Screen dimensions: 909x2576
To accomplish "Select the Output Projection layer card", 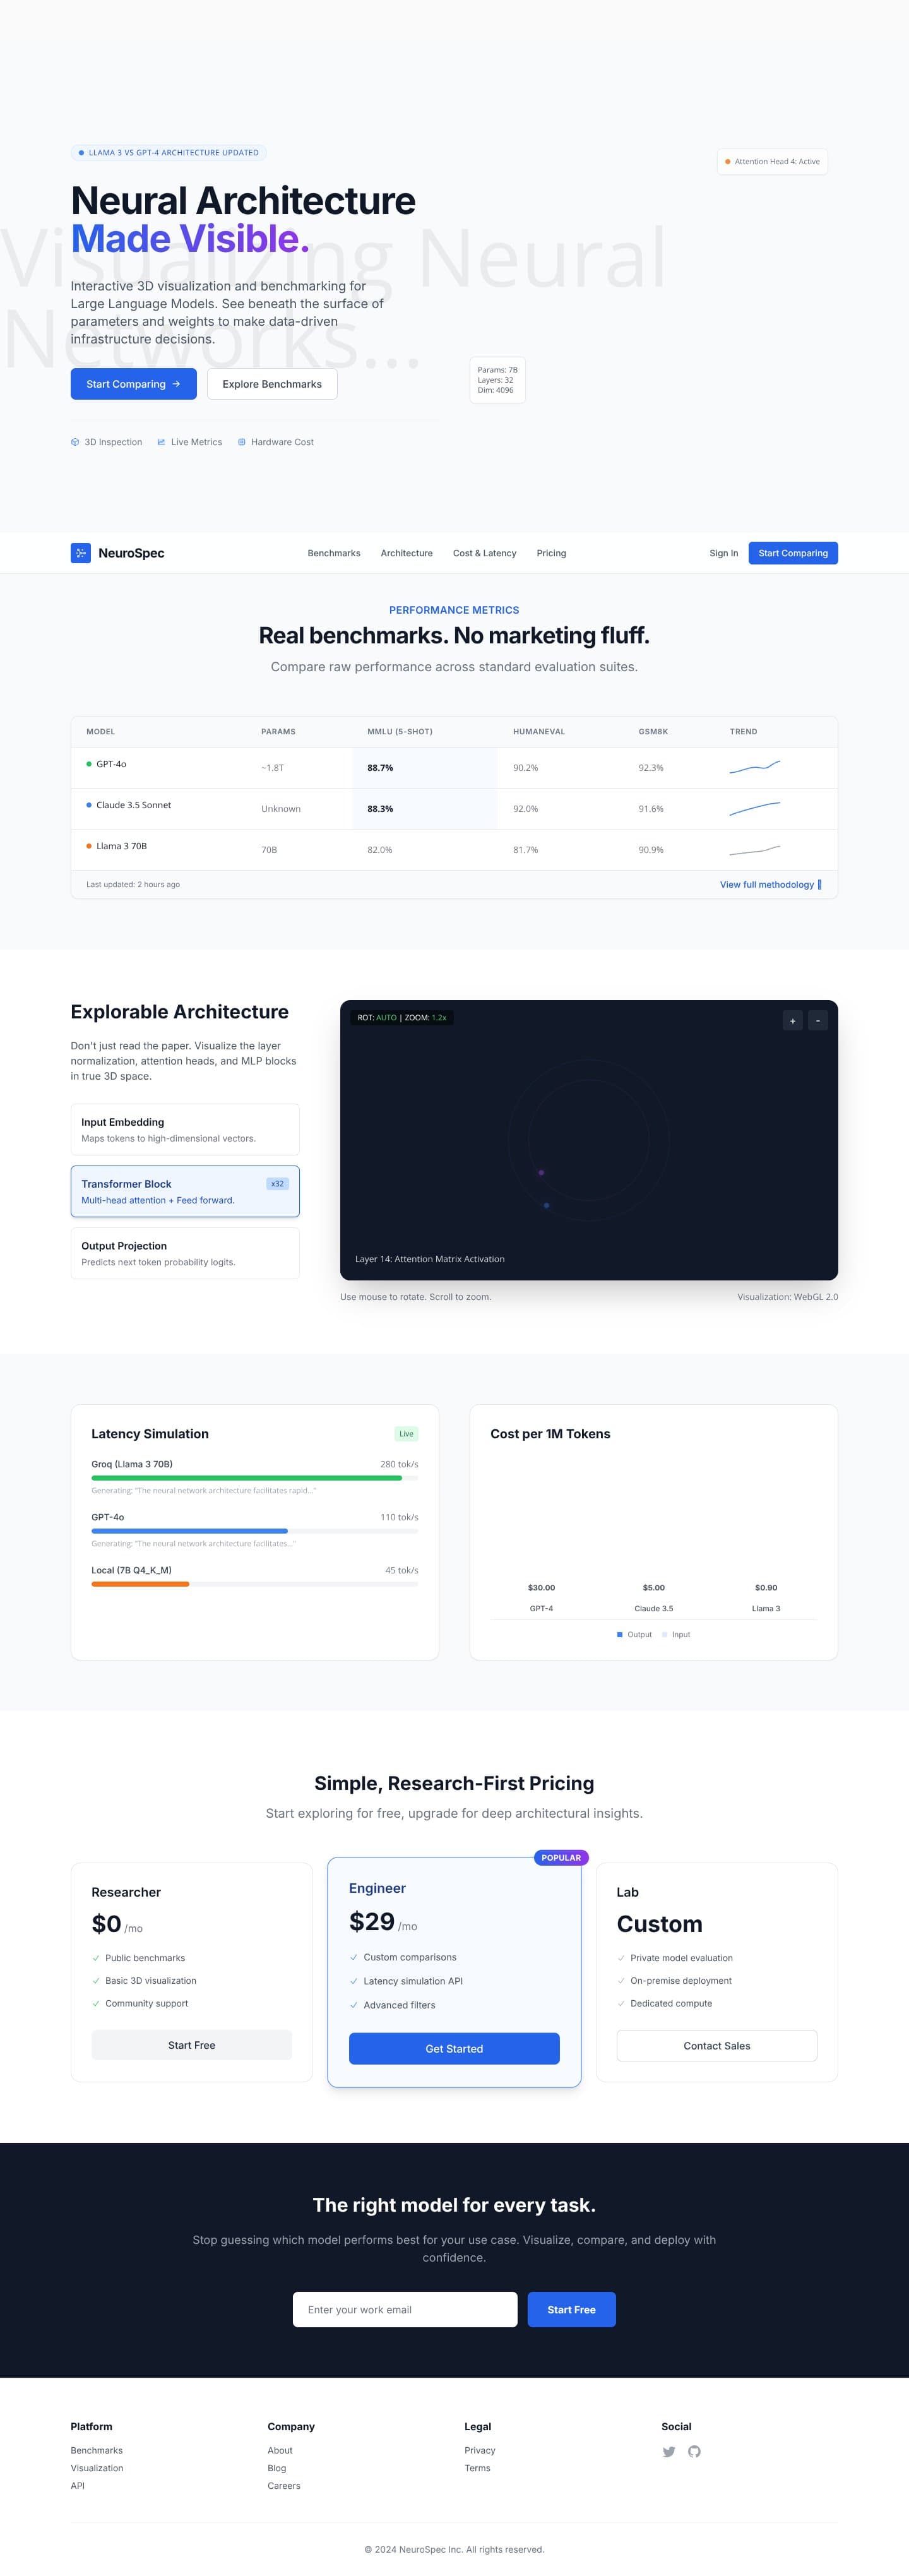I will (185, 1253).
